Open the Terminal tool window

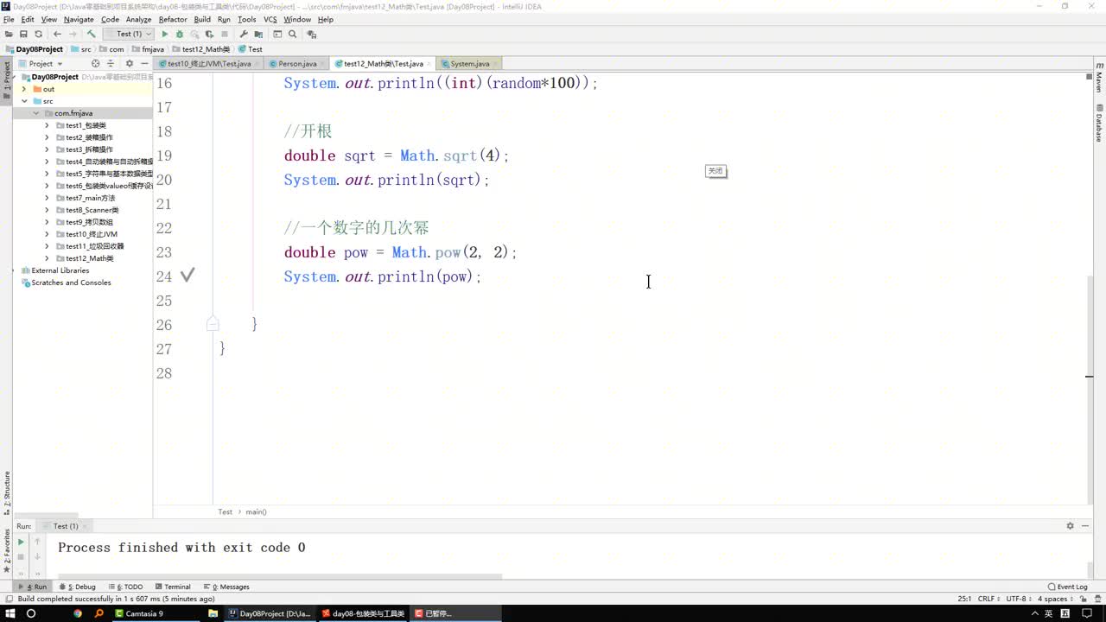point(173,587)
